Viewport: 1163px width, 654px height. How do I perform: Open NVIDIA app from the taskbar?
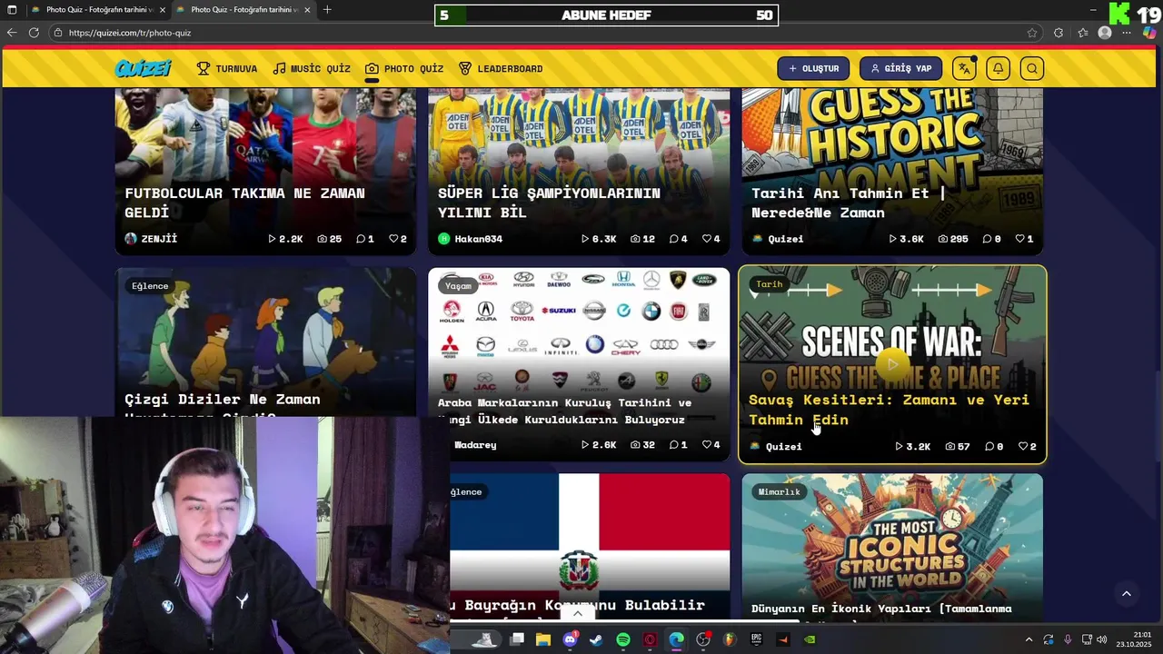810,639
